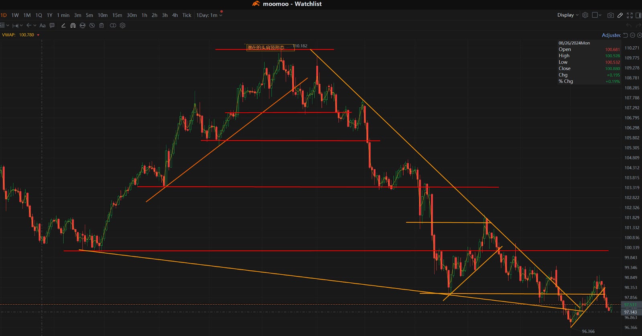Open drawing tool settings gear in drawing toolbar
This screenshot has width=642, height=336.
(x=123, y=25)
